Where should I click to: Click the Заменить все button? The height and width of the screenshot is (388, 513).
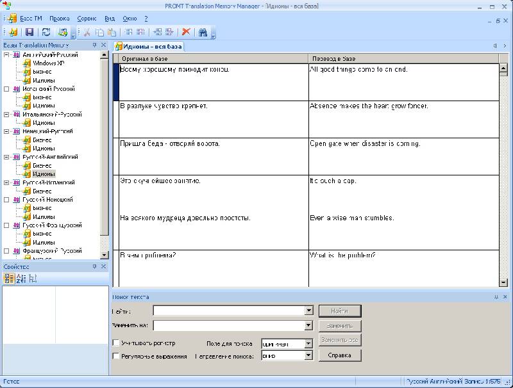[x=340, y=340]
